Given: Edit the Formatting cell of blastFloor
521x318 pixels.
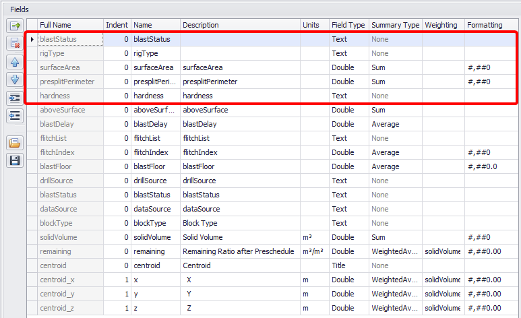Looking at the screenshot, I should (491, 166).
